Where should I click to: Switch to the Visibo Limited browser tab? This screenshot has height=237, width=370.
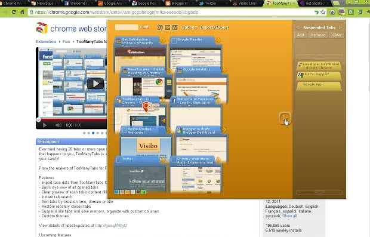[x=246, y=4]
